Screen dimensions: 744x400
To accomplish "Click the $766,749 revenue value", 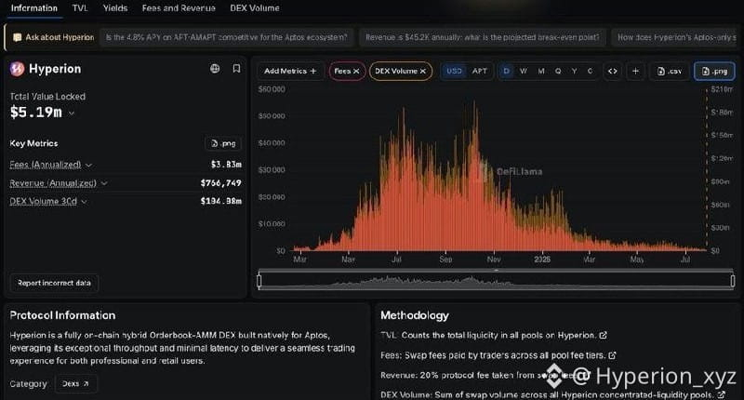I will [x=221, y=183].
